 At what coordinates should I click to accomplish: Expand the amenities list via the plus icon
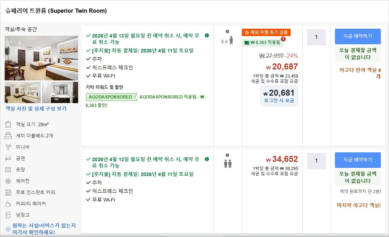[8, 229]
